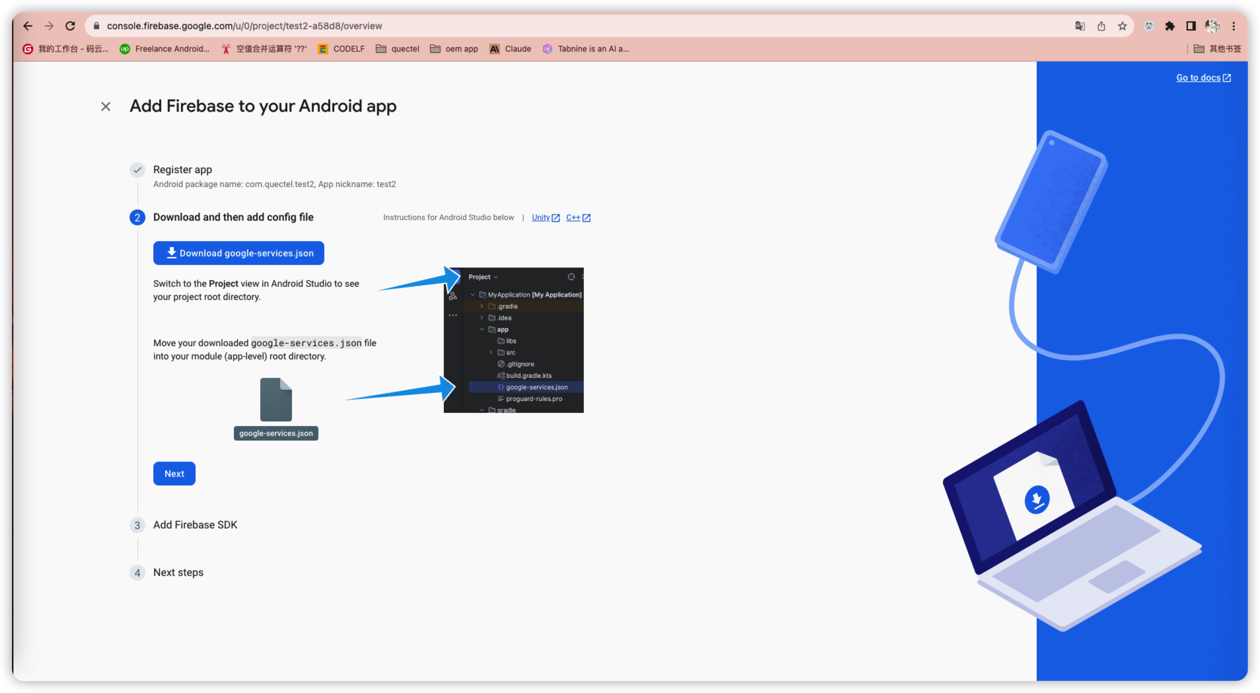The height and width of the screenshot is (693, 1260).
Task: Click the address bar URL
Action: click(x=244, y=26)
